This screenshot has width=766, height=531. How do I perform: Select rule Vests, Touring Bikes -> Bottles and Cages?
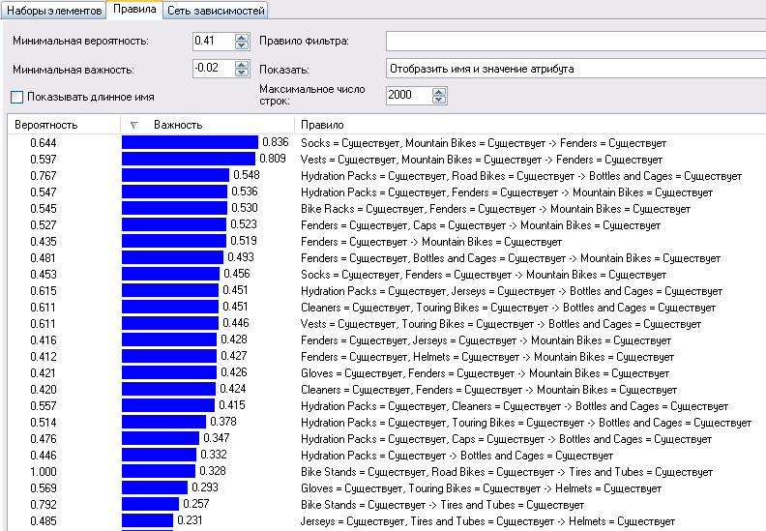(x=501, y=324)
